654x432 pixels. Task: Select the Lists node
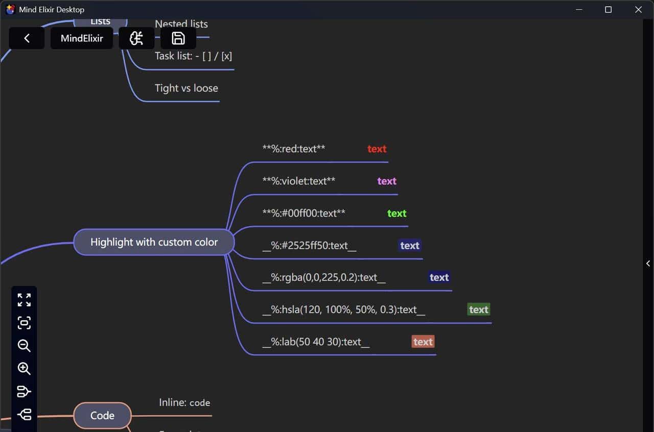pyautogui.click(x=100, y=22)
